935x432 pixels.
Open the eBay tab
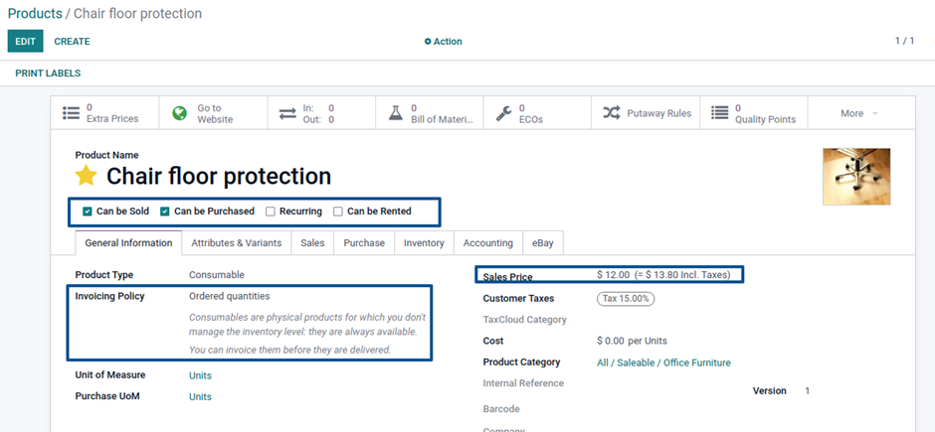pos(543,242)
